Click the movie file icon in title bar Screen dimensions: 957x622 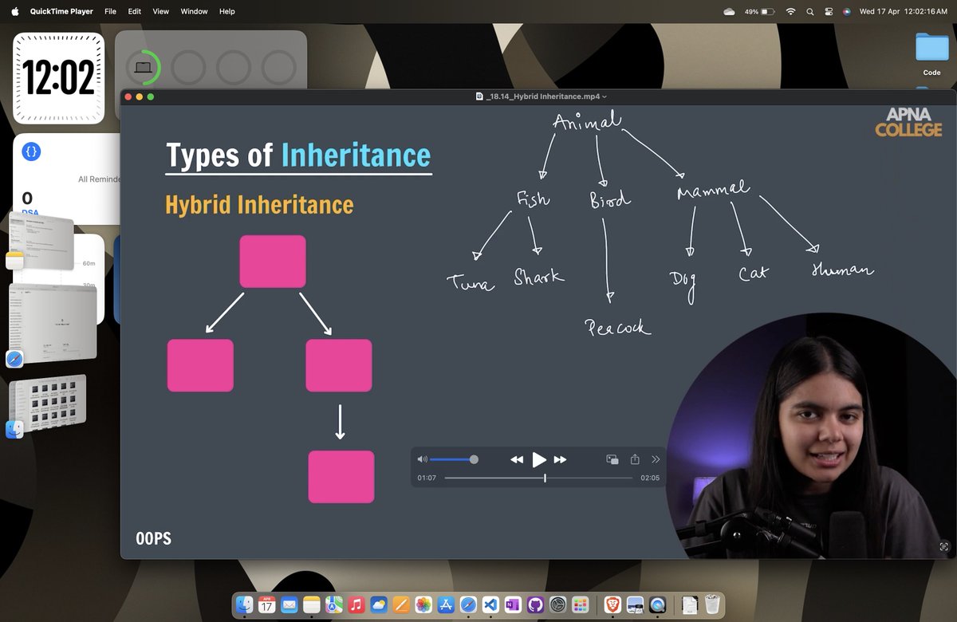pos(479,96)
